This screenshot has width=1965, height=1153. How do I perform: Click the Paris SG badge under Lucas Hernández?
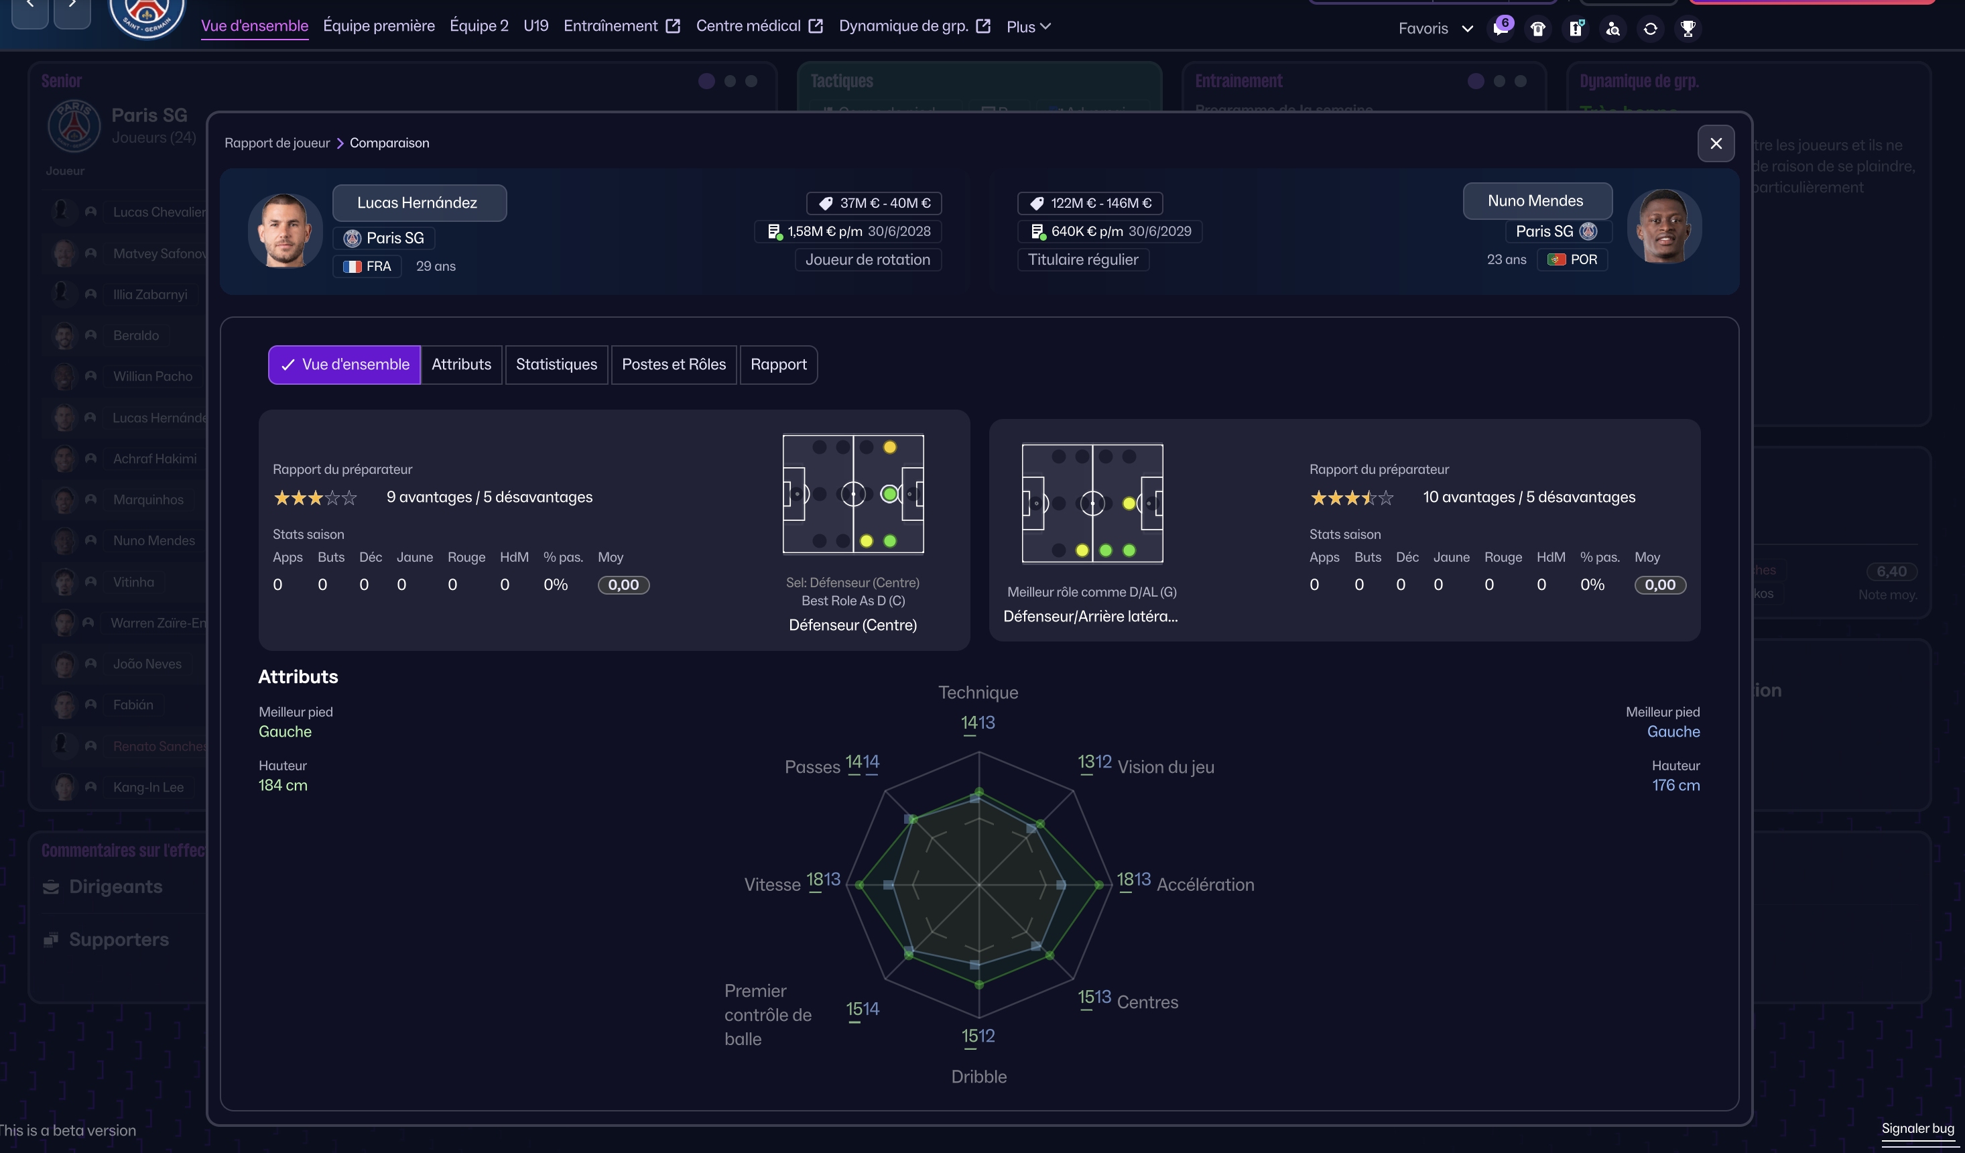[x=353, y=238]
